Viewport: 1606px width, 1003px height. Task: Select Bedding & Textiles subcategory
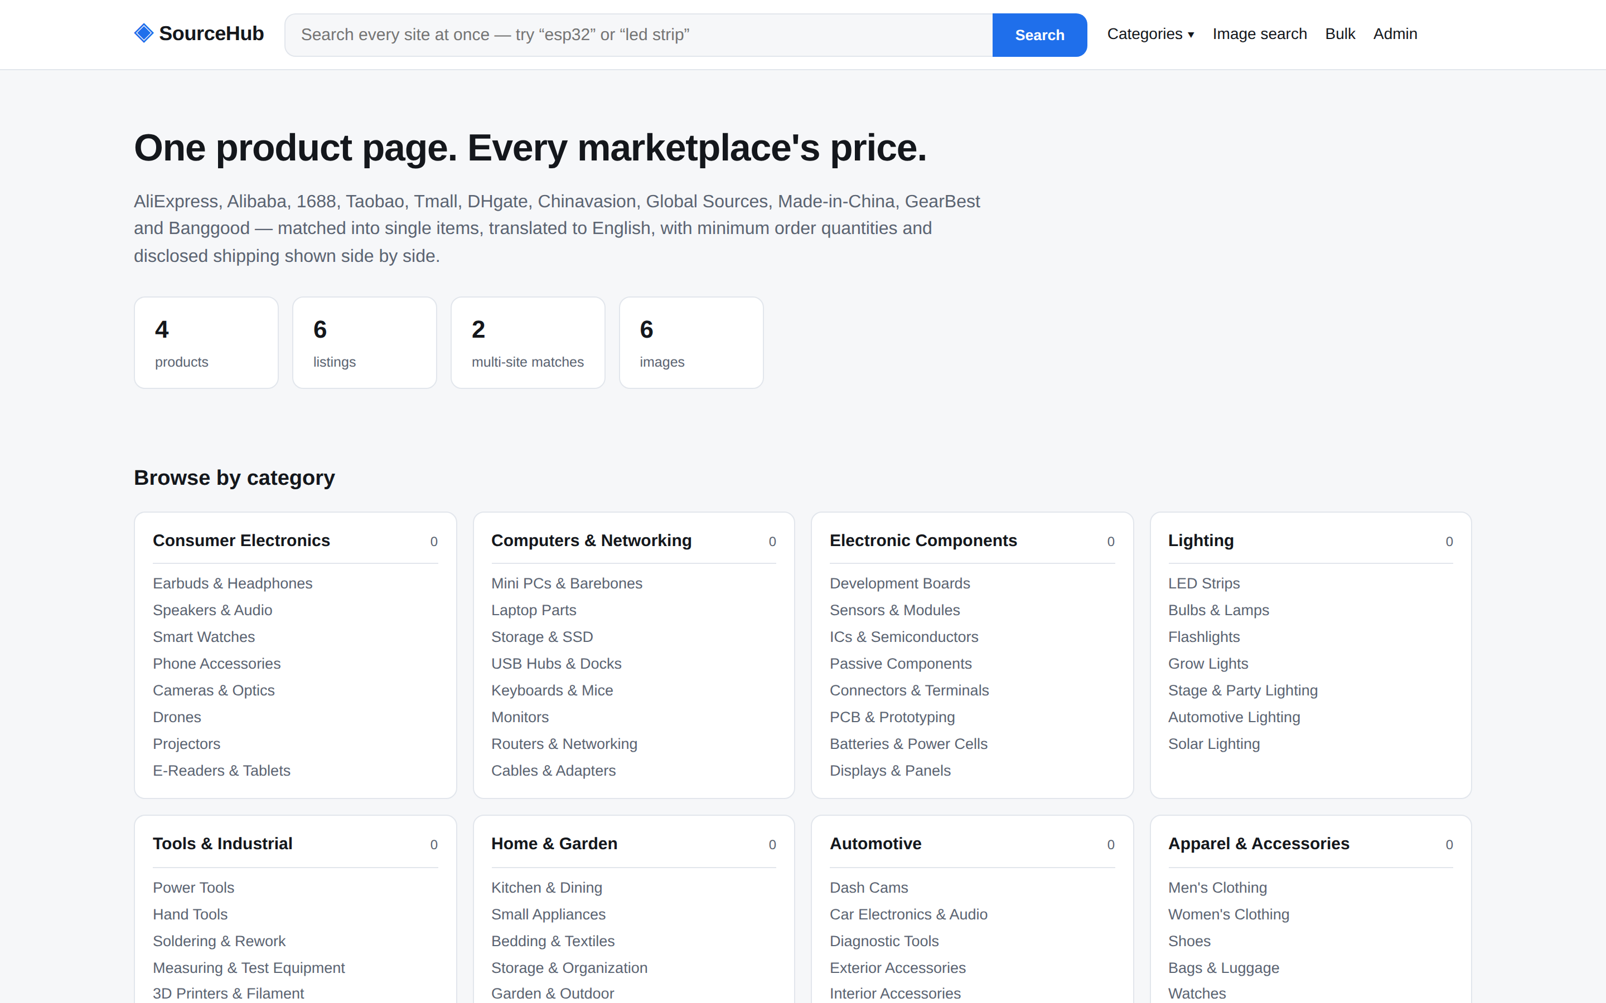(x=553, y=941)
